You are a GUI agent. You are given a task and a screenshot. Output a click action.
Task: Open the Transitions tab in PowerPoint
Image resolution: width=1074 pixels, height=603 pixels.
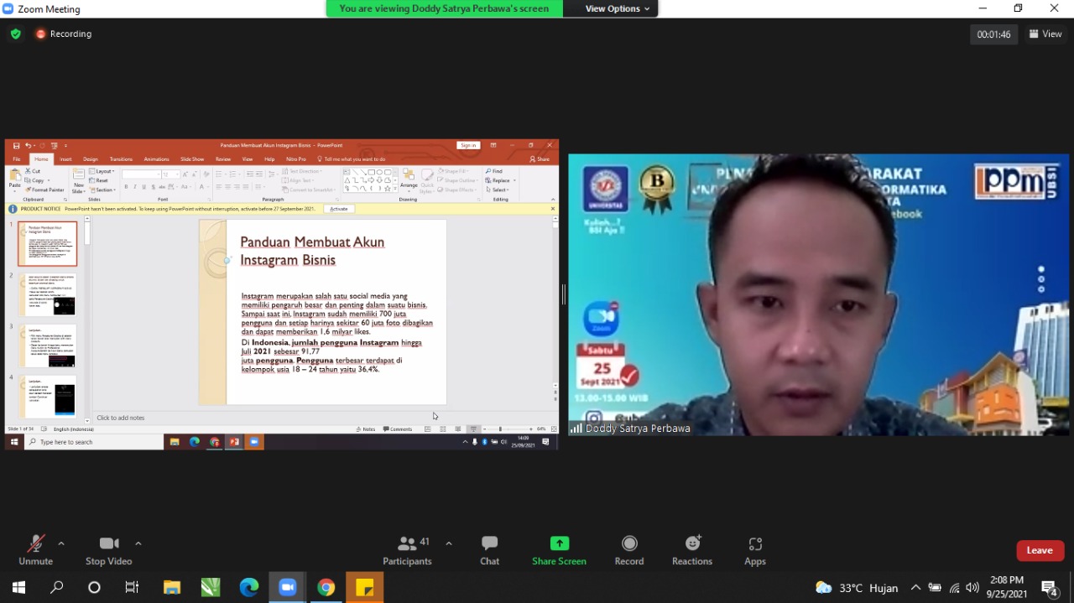click(121, 159)
